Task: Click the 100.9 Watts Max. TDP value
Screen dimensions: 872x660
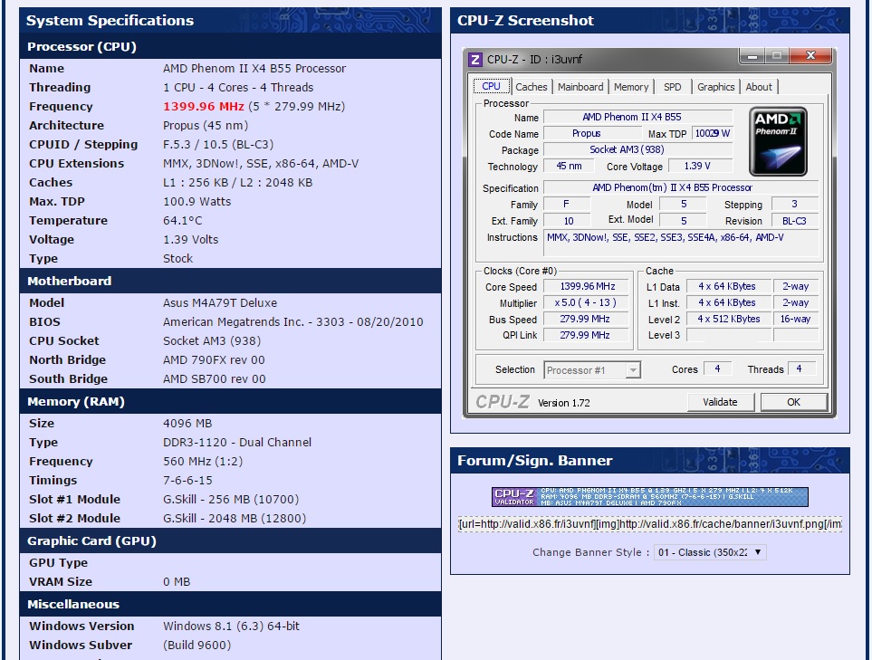Action: 196,201
